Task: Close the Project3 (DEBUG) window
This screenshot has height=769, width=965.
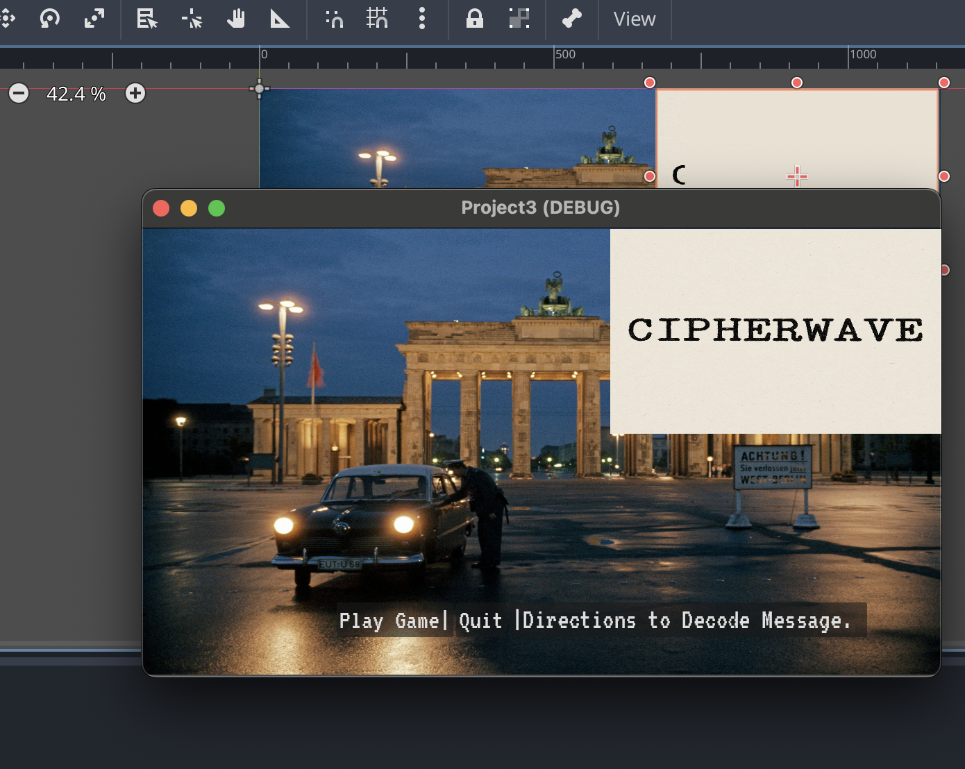Action: (161, 208)
